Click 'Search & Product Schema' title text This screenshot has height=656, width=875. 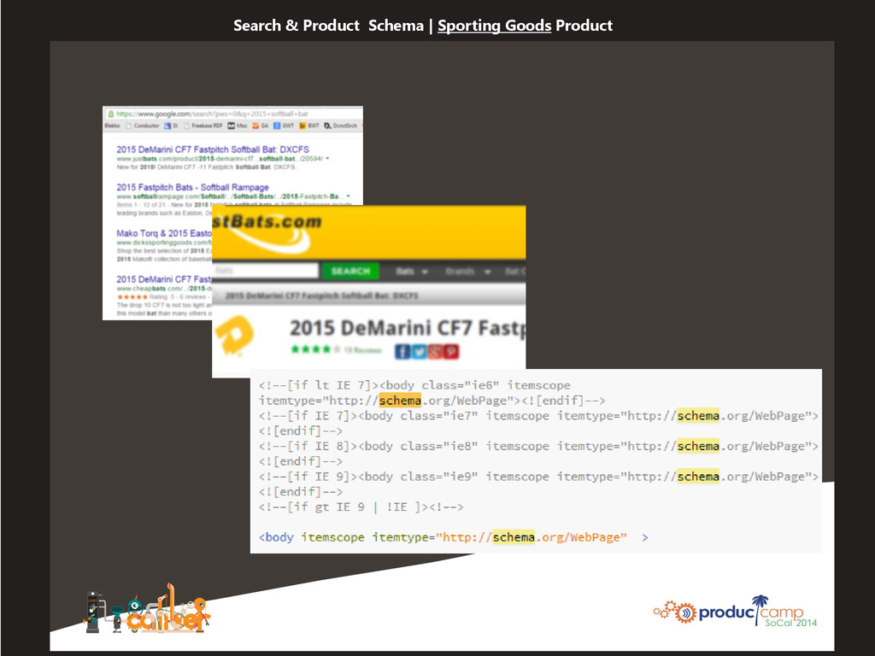[328, 26]
